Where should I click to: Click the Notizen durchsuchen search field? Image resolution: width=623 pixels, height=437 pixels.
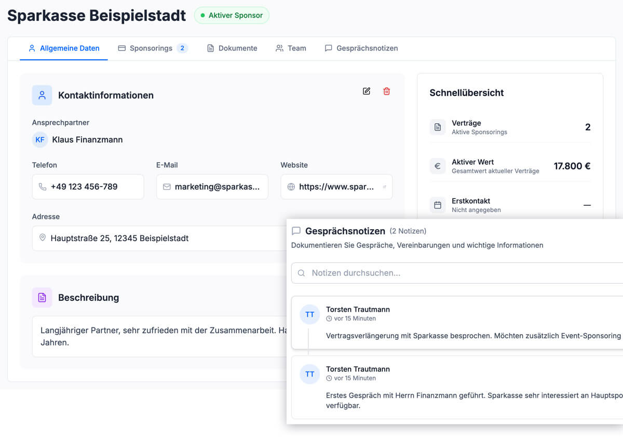[457, 273]
